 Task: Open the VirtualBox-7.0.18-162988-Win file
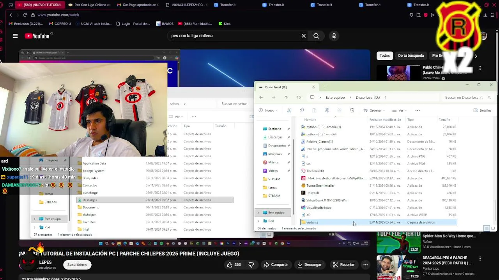click(x=326, y=200)
